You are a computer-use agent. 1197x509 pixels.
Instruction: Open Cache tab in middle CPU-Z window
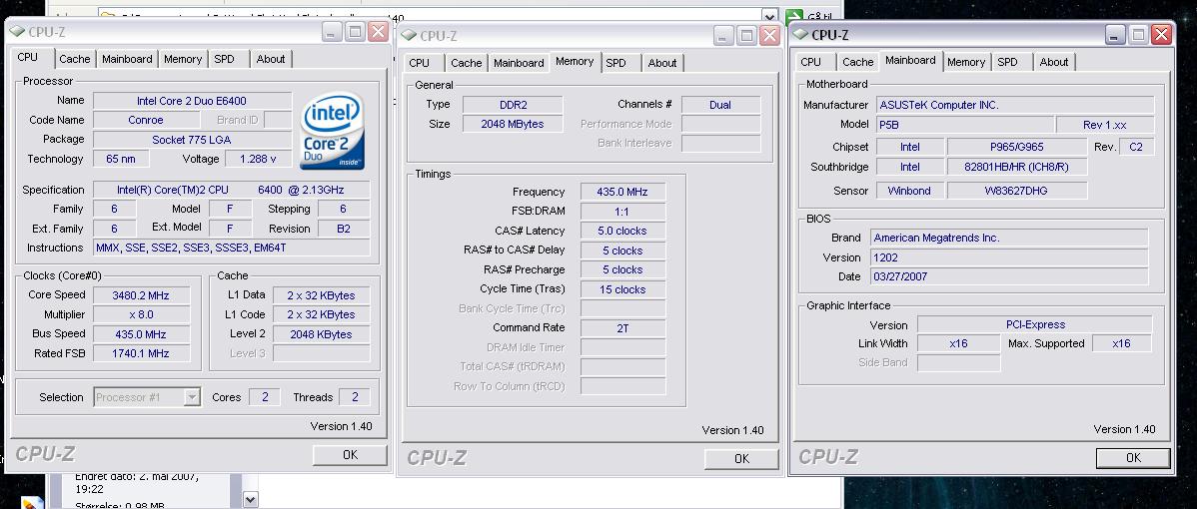(x=466, y=63)
